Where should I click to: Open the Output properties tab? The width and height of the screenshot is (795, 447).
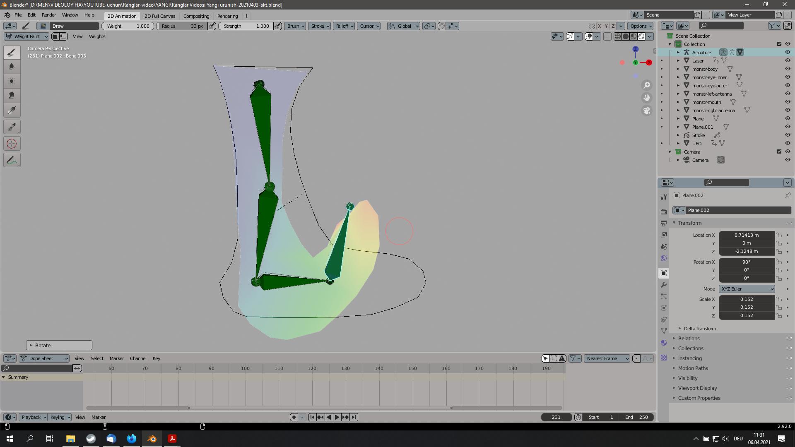point(664,223)
